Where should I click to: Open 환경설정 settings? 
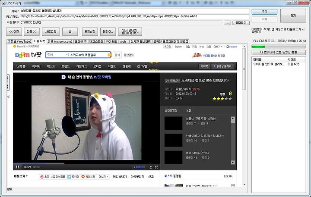click(x=90, y=31)
